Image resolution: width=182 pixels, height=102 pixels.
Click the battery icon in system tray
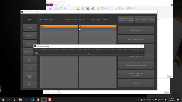(156, 100)
